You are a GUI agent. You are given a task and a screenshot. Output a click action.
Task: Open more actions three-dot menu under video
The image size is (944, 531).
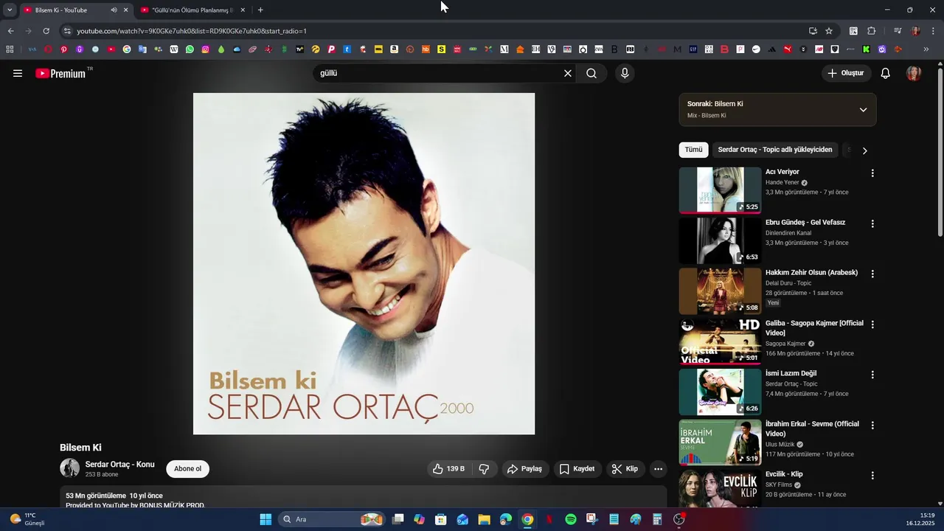[658, 469]
